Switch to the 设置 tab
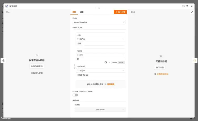198x121 pixels. [82, 12]
